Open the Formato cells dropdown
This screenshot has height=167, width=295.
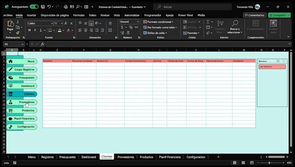[x=191, y=33]
